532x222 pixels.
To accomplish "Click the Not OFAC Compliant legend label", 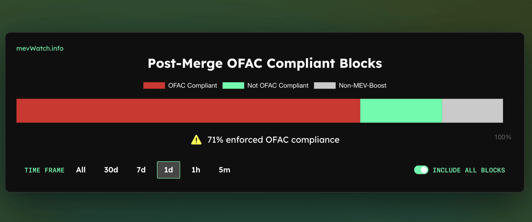I will click(x=278, y=86).
